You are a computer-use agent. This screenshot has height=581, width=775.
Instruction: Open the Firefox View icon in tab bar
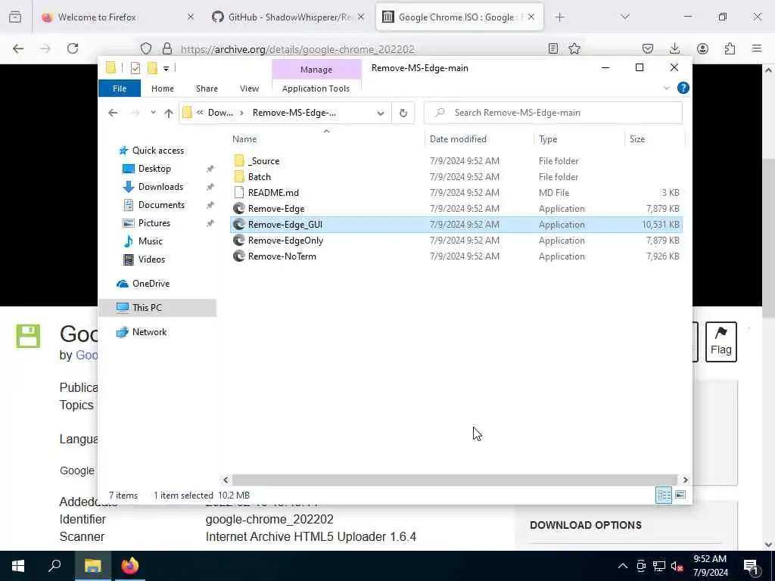(x=15, y=17)
